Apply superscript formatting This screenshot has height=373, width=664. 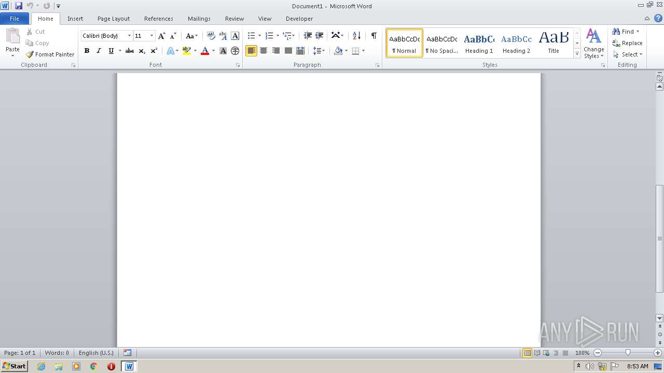[x=154, y=51]
